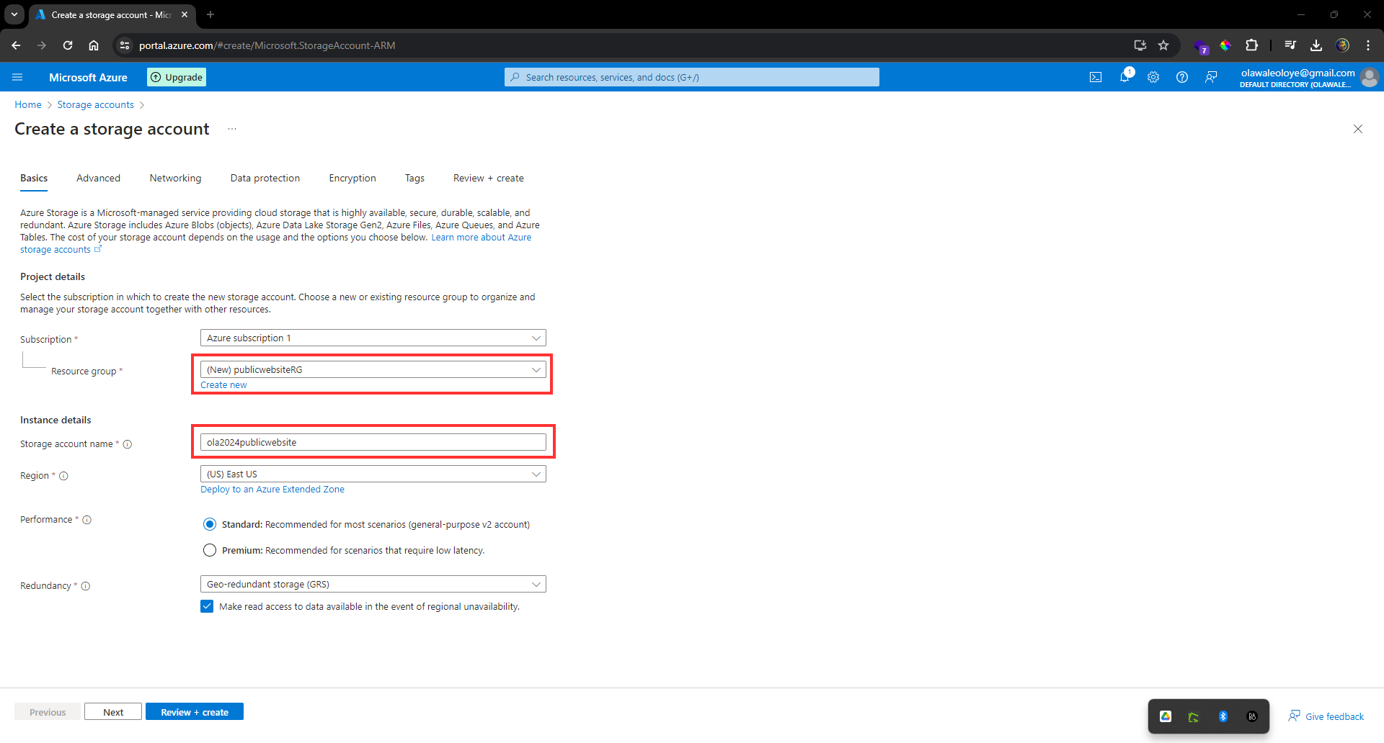Show info tooltip for Performance

pos(87,520)
